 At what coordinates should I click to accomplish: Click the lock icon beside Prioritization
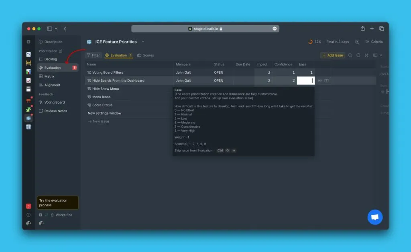coord(61,51)
